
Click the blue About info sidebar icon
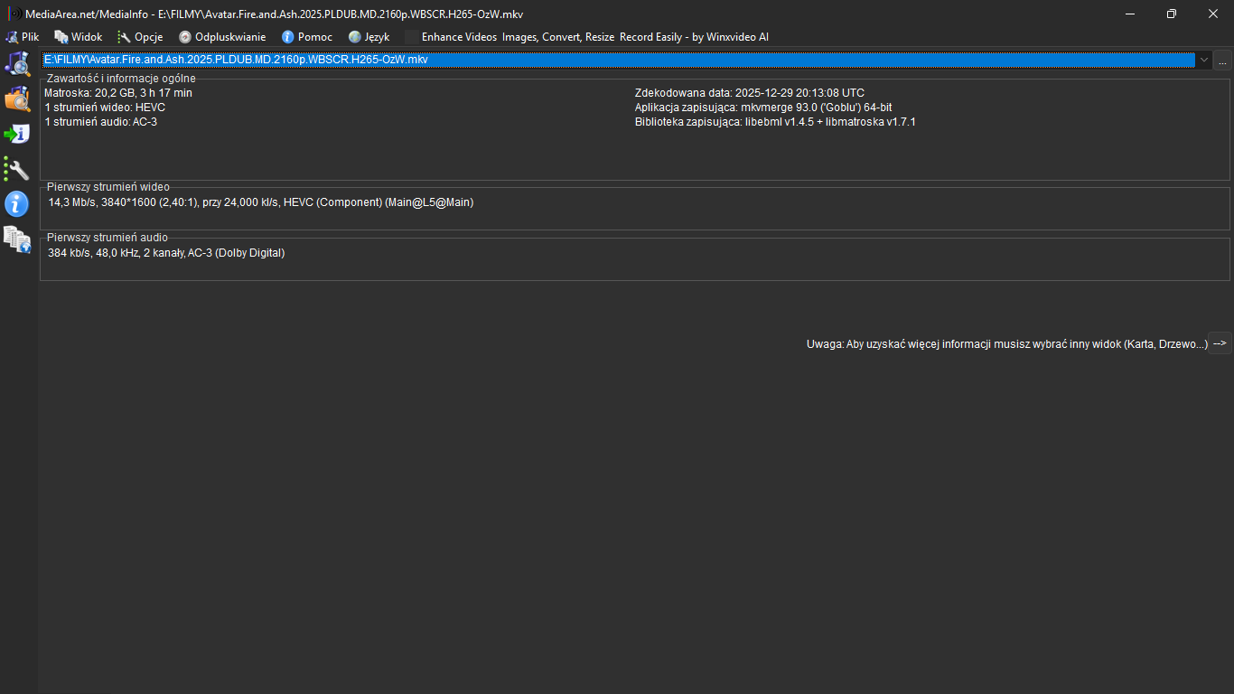[x=17, y=203]
